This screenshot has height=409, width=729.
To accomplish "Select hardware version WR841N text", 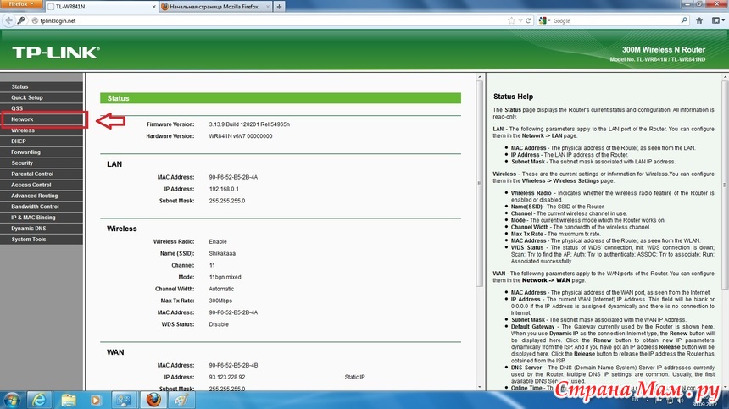I will tap(241, 136).
